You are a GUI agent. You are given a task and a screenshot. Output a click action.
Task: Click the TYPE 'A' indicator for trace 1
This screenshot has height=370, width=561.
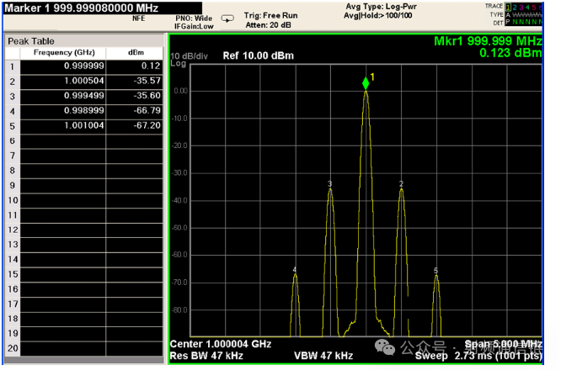508,14
